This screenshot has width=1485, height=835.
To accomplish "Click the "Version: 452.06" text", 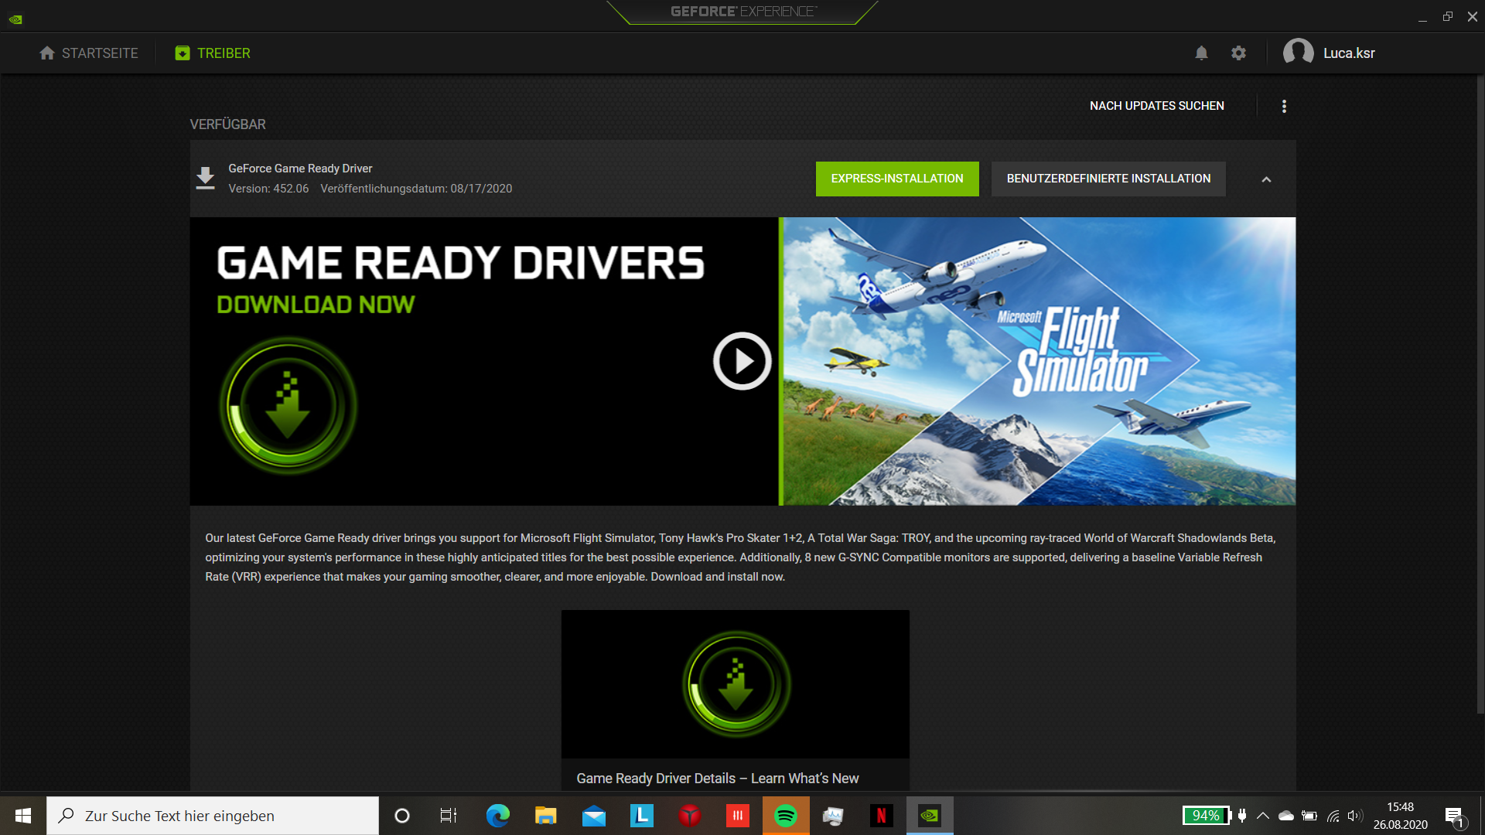I will tap(268, 189).
